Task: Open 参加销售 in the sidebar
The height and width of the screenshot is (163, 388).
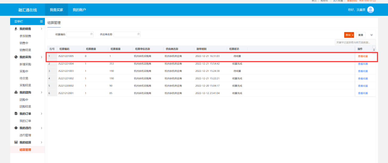Action: (25, 36)
